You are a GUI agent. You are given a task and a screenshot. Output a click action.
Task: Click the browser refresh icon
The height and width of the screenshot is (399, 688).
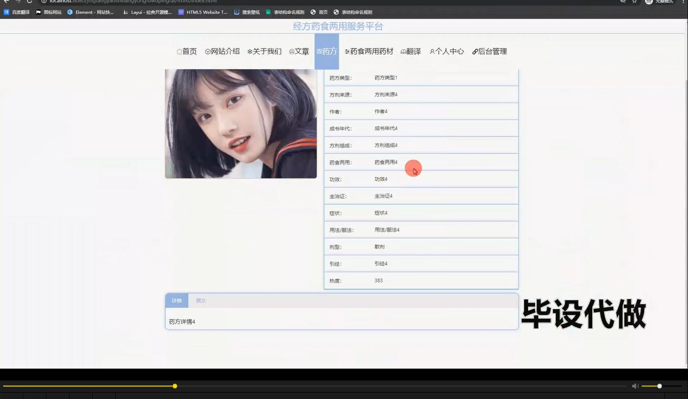click(29, 2)
